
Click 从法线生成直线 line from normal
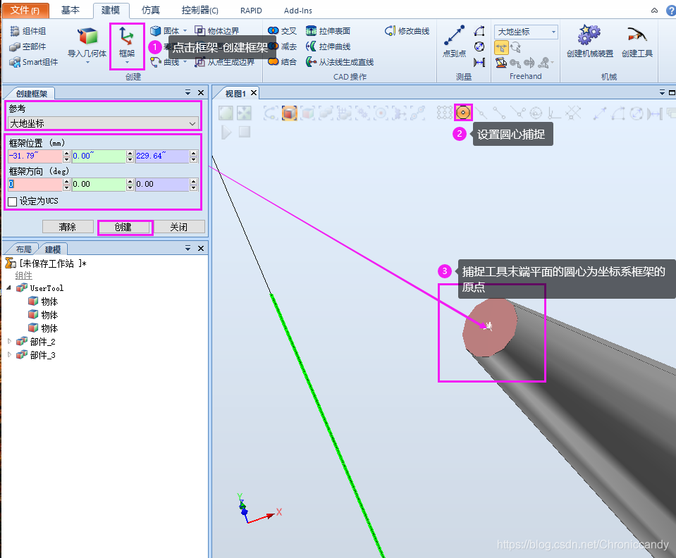[x=340, y=62]
